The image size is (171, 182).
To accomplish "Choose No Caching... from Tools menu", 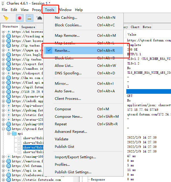I will click(x=83, y=18).
